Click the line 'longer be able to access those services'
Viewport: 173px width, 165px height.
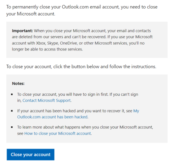[x=47, y=49]
